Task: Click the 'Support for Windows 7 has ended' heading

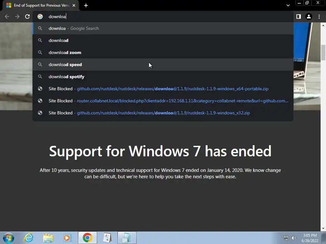Action: (x=160, y=151)
